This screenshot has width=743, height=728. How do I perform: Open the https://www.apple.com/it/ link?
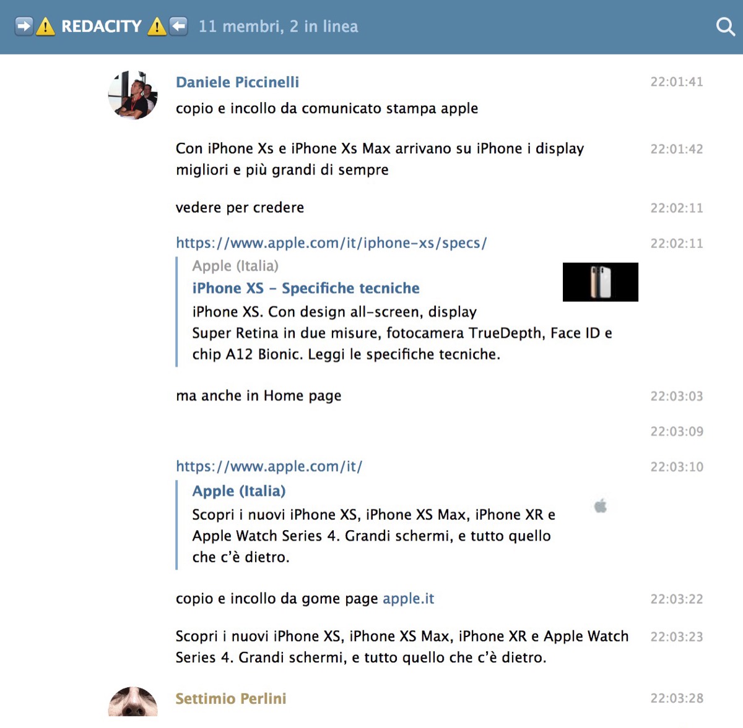pos(269,466)
